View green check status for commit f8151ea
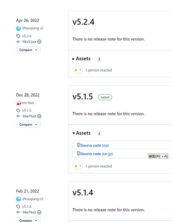This screenshot has width=172, height=222. 39,42
